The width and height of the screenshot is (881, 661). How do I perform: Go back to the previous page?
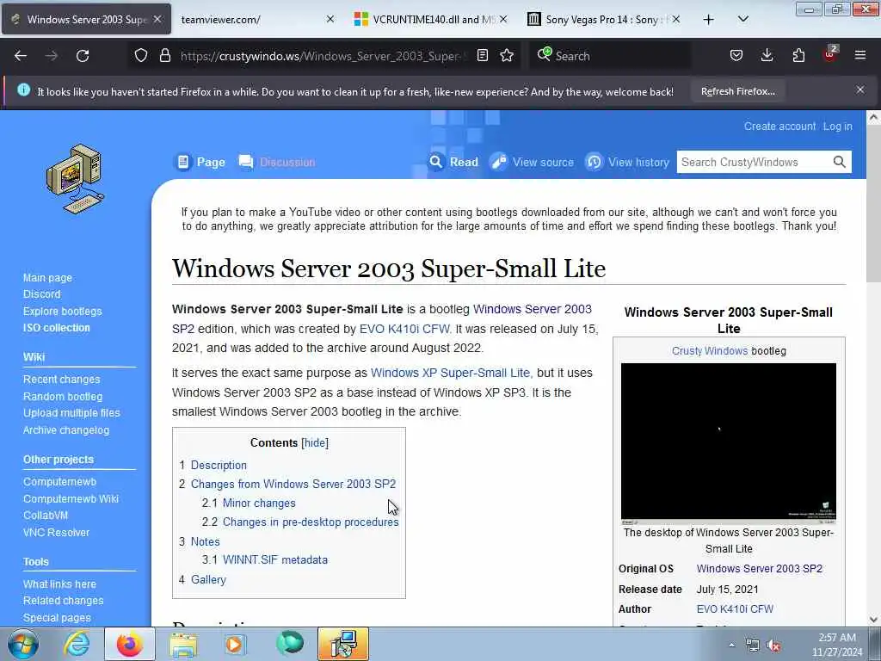[x=21, y=56]
